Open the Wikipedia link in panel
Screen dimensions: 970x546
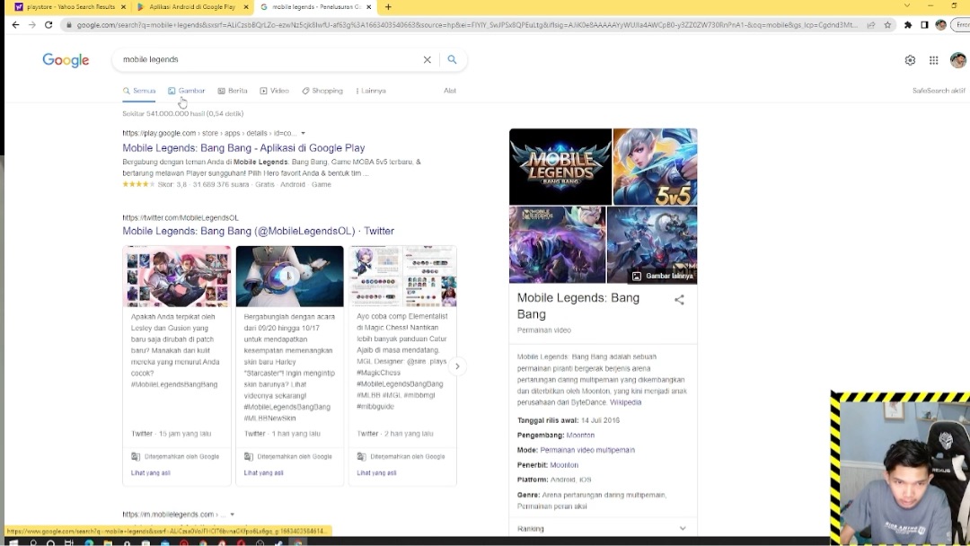625,402
